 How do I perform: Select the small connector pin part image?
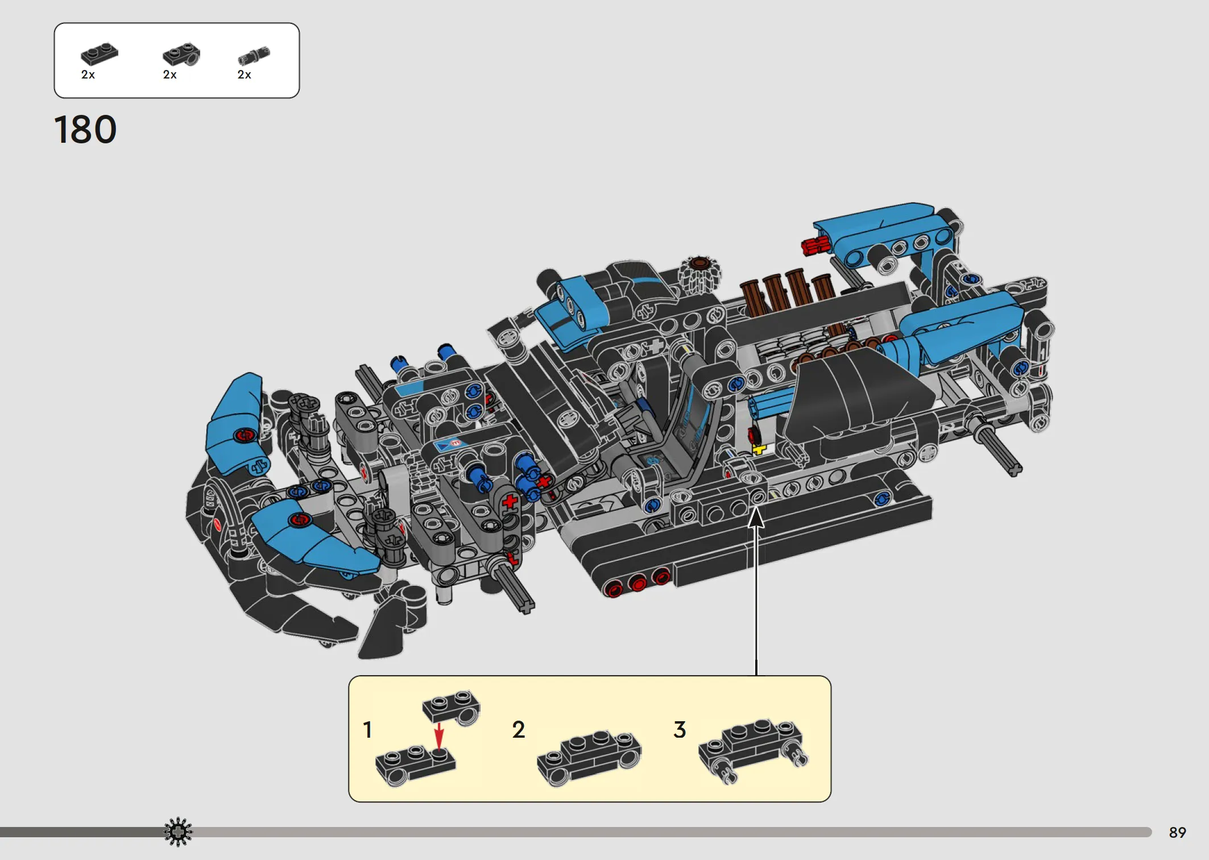[254, 56]
